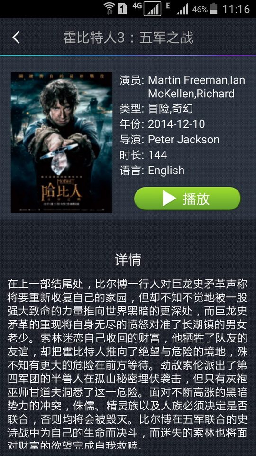Tap the 演员 cast names text
Screen dimensions: 256x456
[x=196, y=86]
